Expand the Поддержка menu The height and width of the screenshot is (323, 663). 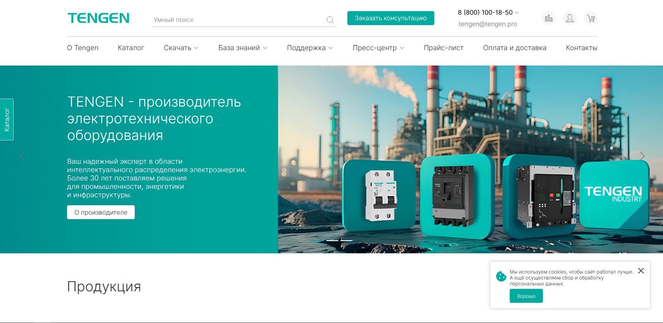coord(310,48)
